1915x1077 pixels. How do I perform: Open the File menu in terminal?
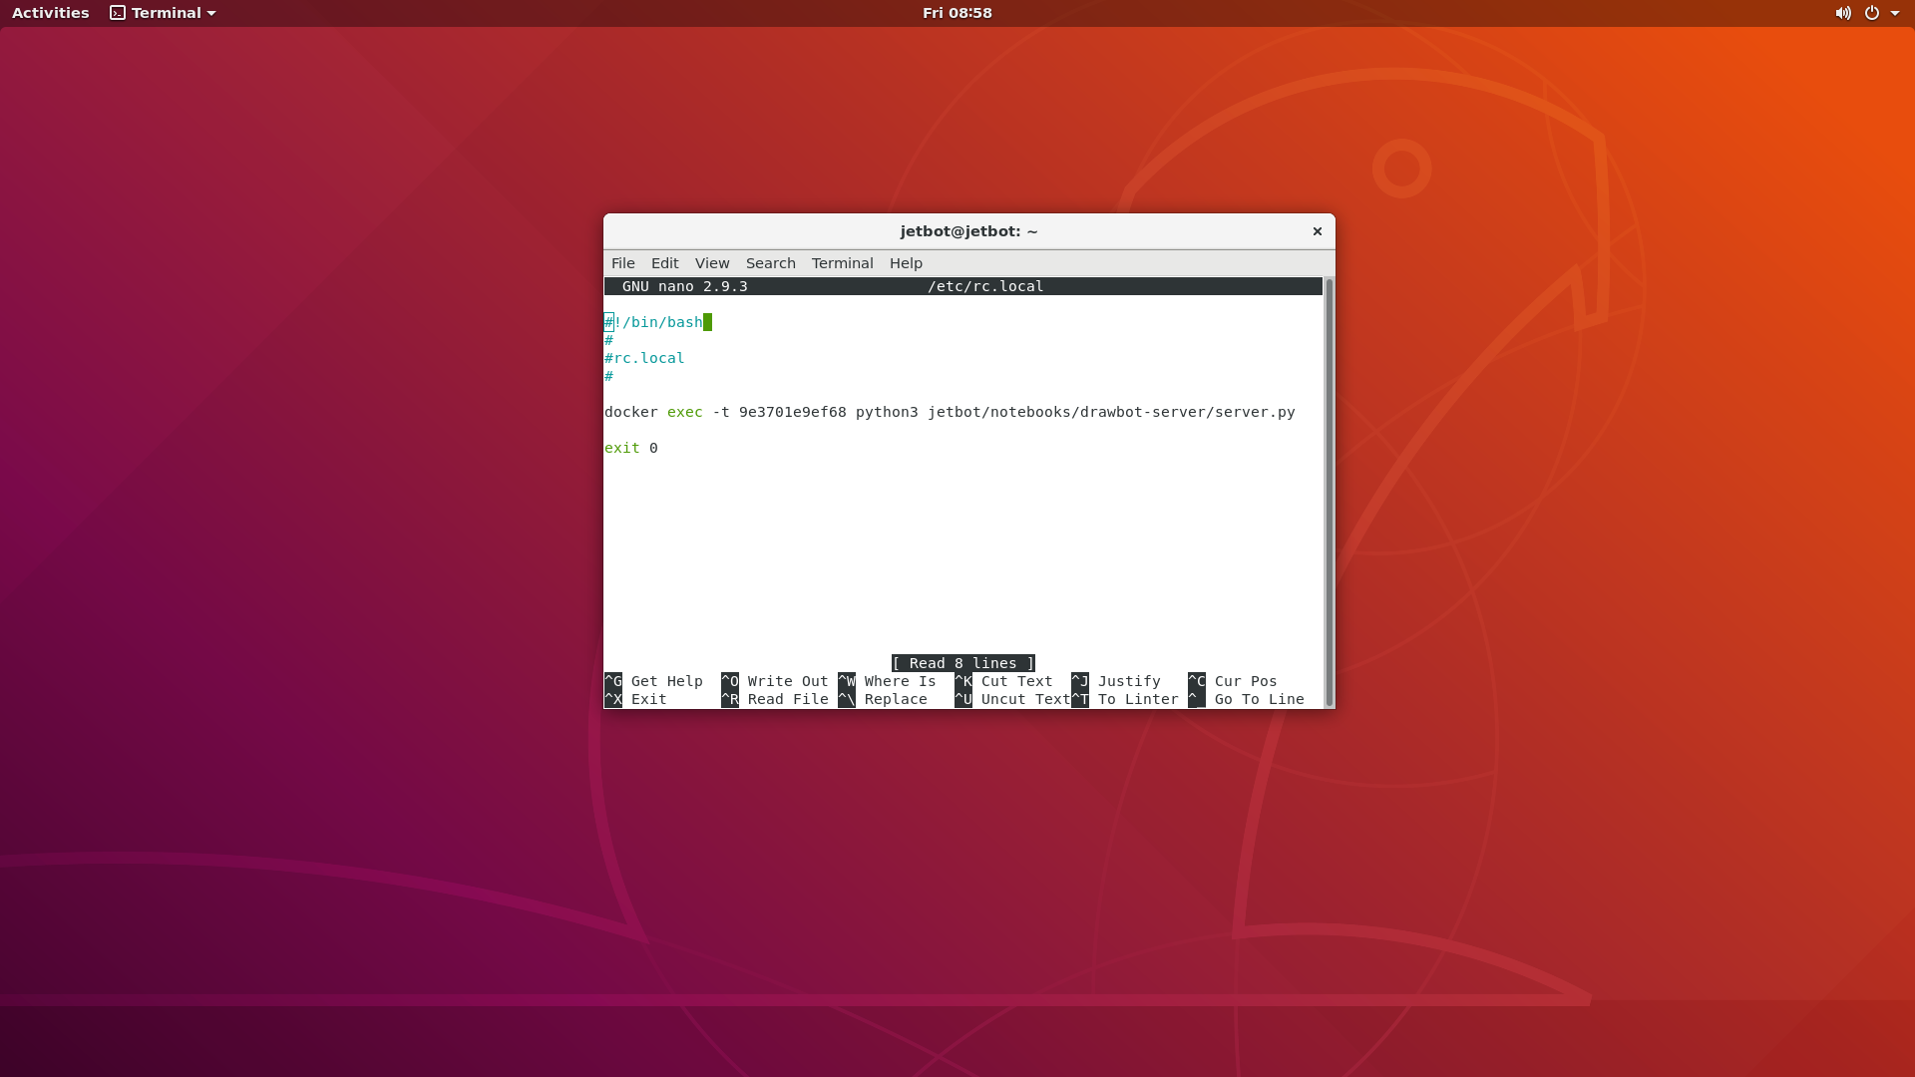(x=622, y=263)
